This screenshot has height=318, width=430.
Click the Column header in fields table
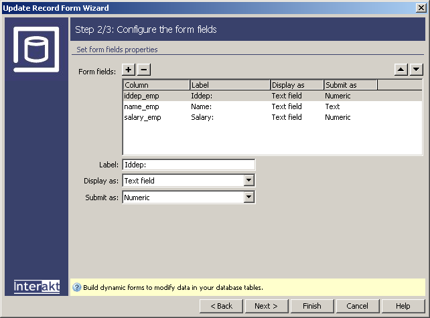156,85
